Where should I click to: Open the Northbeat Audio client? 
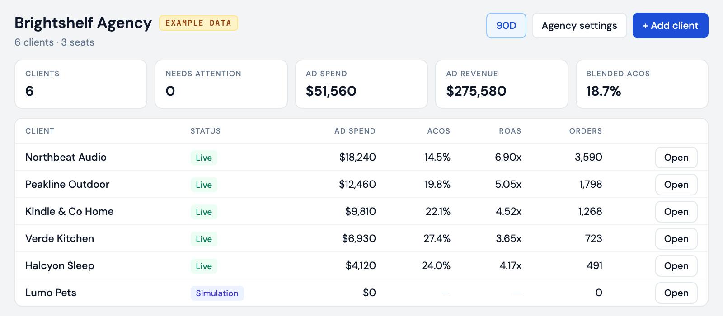(x=676, y=158)
